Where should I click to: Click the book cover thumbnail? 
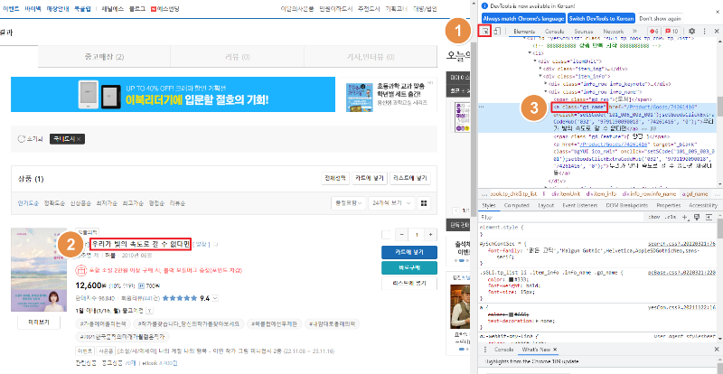(39, 269)
